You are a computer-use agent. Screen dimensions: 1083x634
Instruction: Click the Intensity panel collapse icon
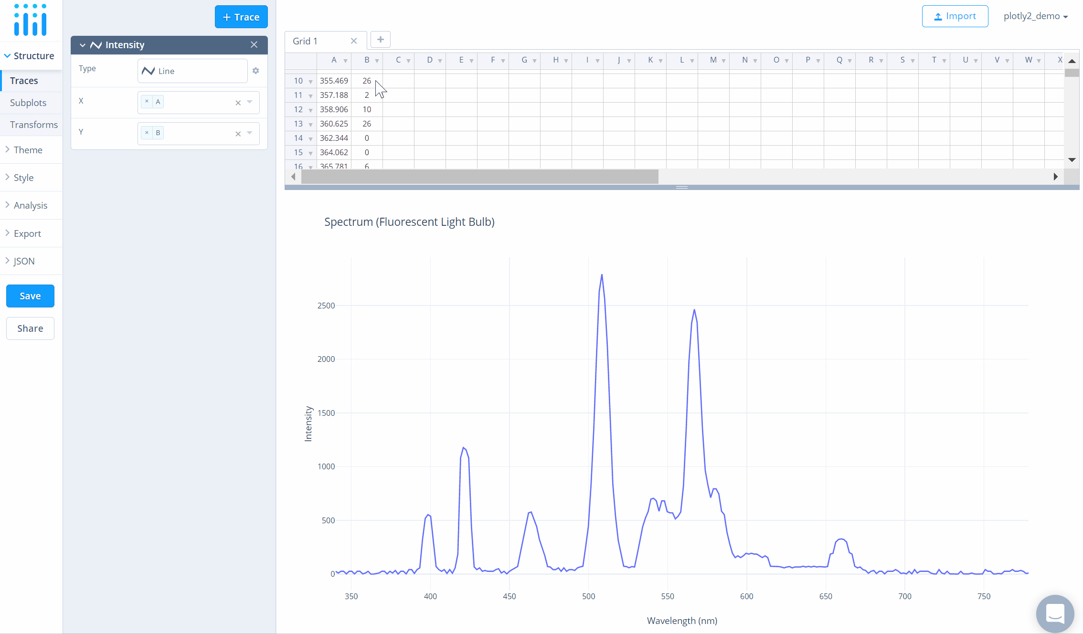coord(82,44)
